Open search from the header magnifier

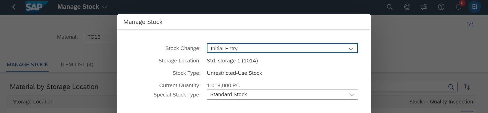(389, 7)
